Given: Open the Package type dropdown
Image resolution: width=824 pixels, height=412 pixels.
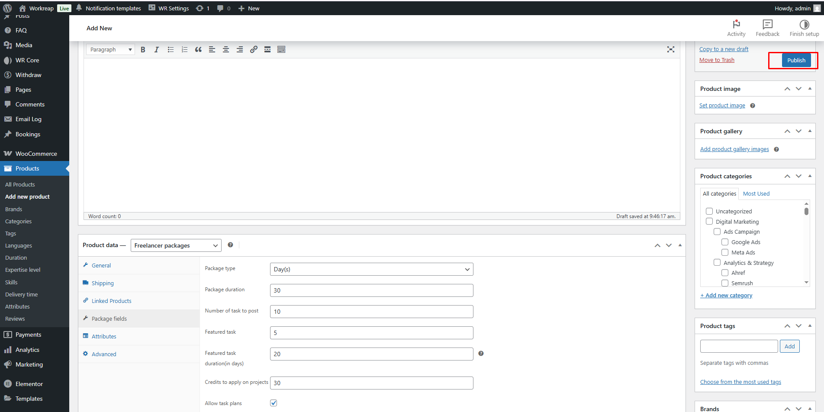Looking at the screenshot, I should (x=371, y=269).
